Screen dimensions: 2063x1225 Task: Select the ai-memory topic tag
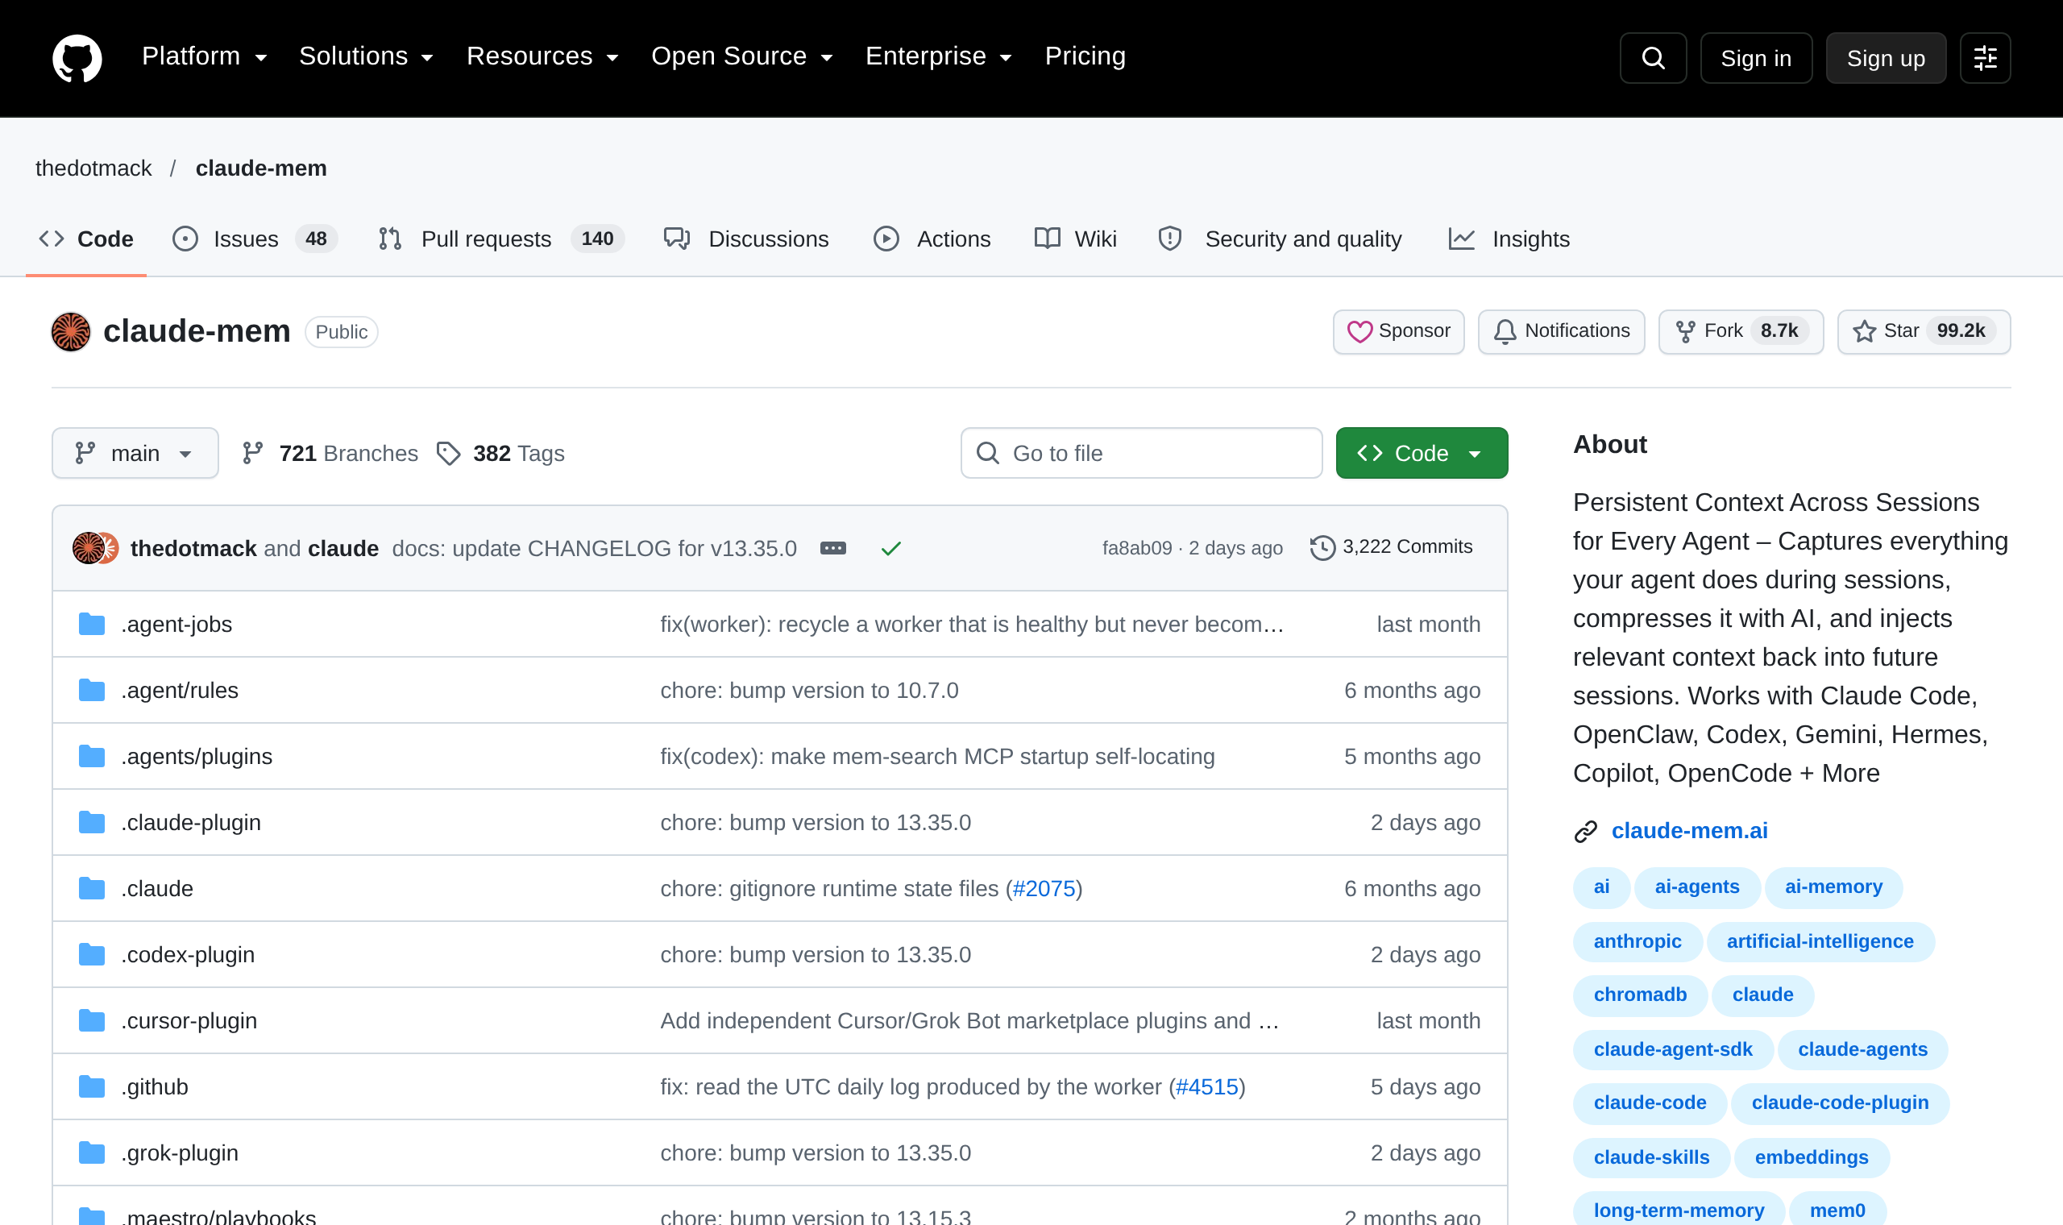pos(1833,887)
